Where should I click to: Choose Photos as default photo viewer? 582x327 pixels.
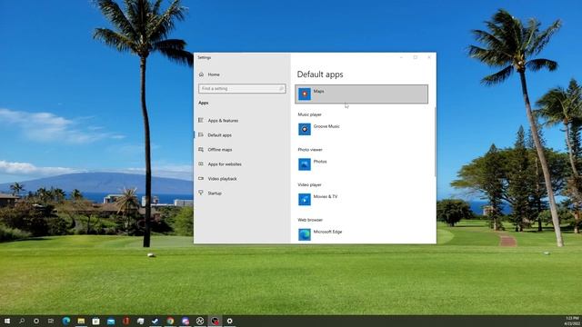pos(362,164)
